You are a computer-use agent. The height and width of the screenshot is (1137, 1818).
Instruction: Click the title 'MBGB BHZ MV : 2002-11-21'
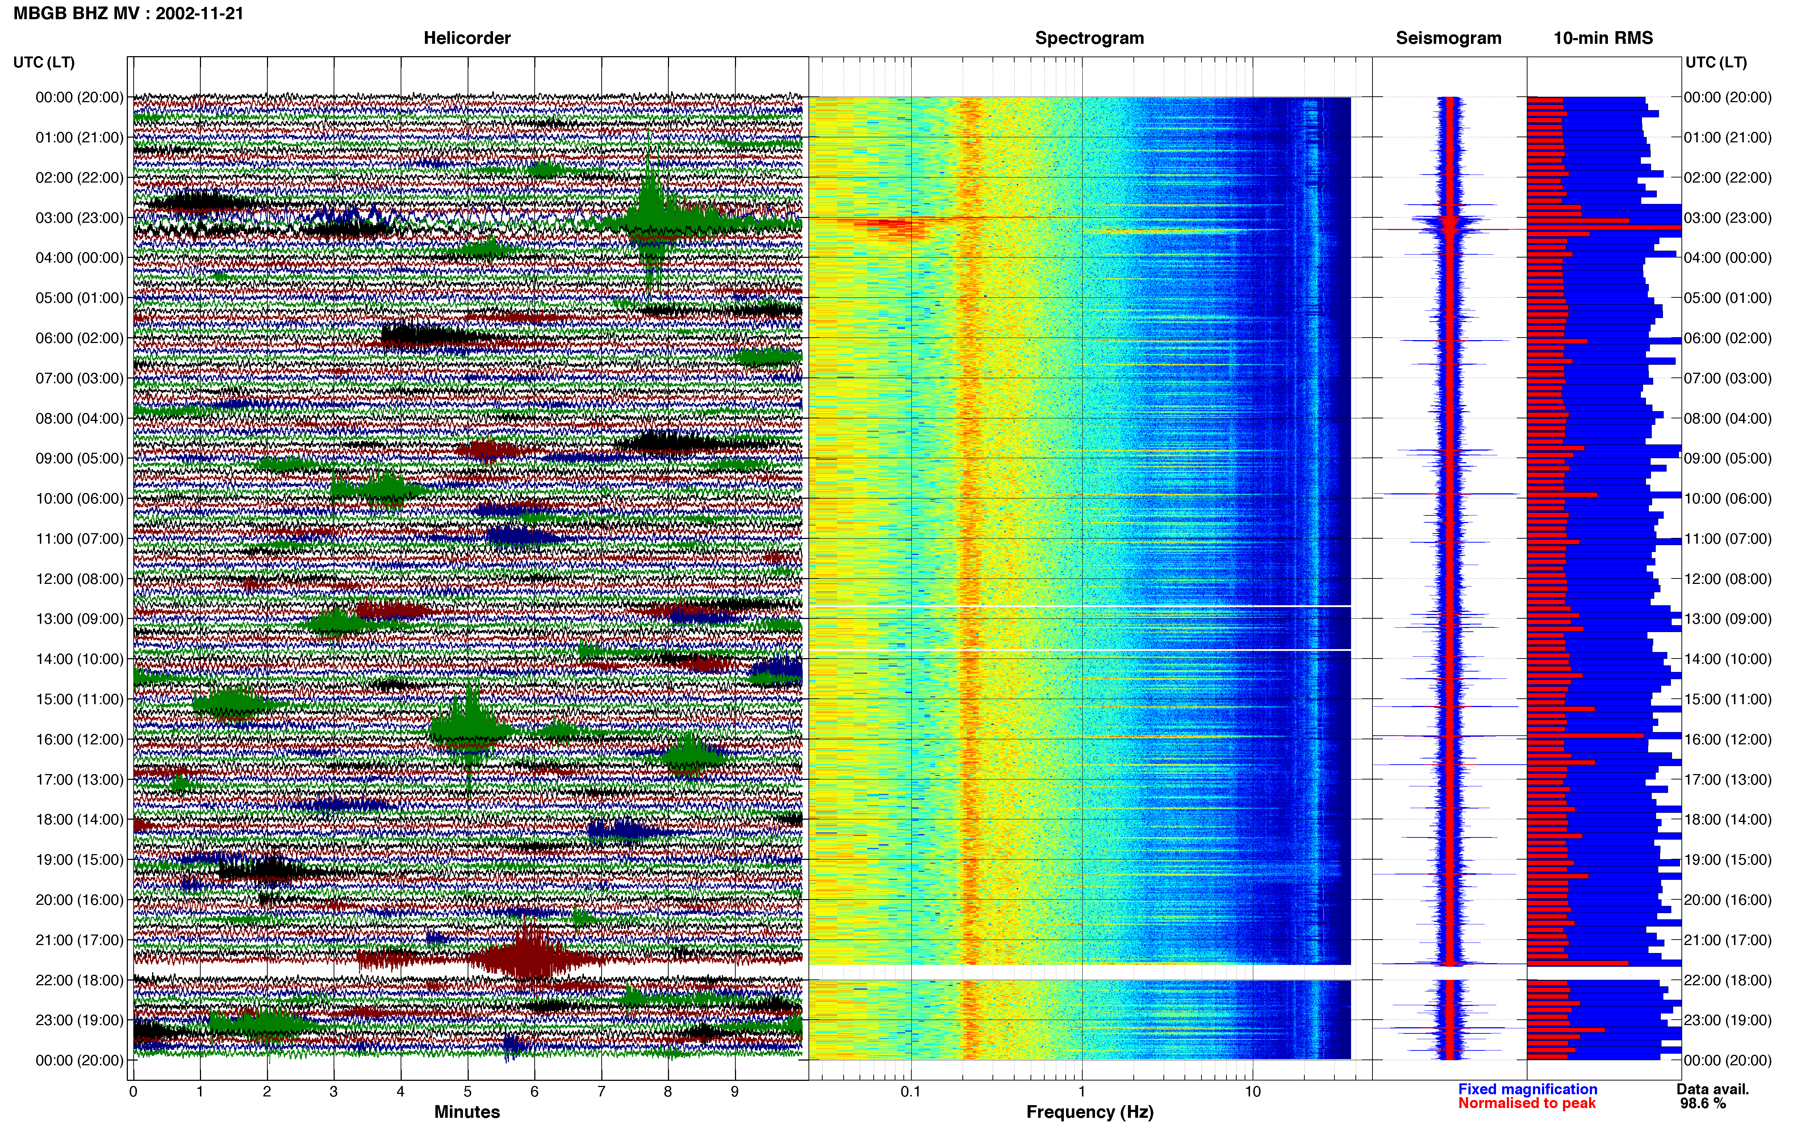129,13
